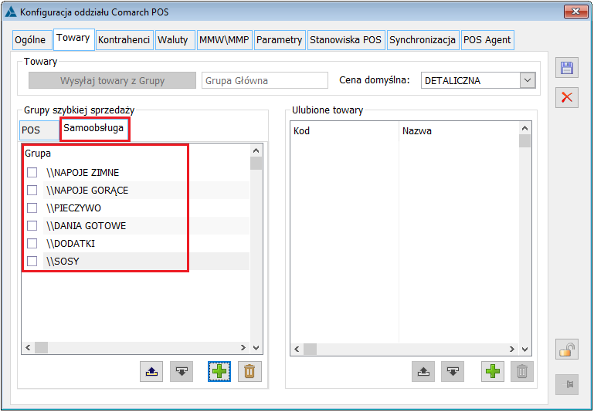Close the Konfiguracja oddziału window
This screenshot has height=412, width=594.
pyautogui.click(x=575, y=12)
